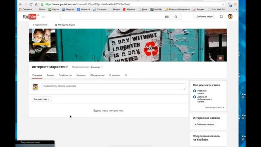Show more bookmarks with the chevron
Image resolution: width=261 pixels, height=147 pixels.
[237, 9]
